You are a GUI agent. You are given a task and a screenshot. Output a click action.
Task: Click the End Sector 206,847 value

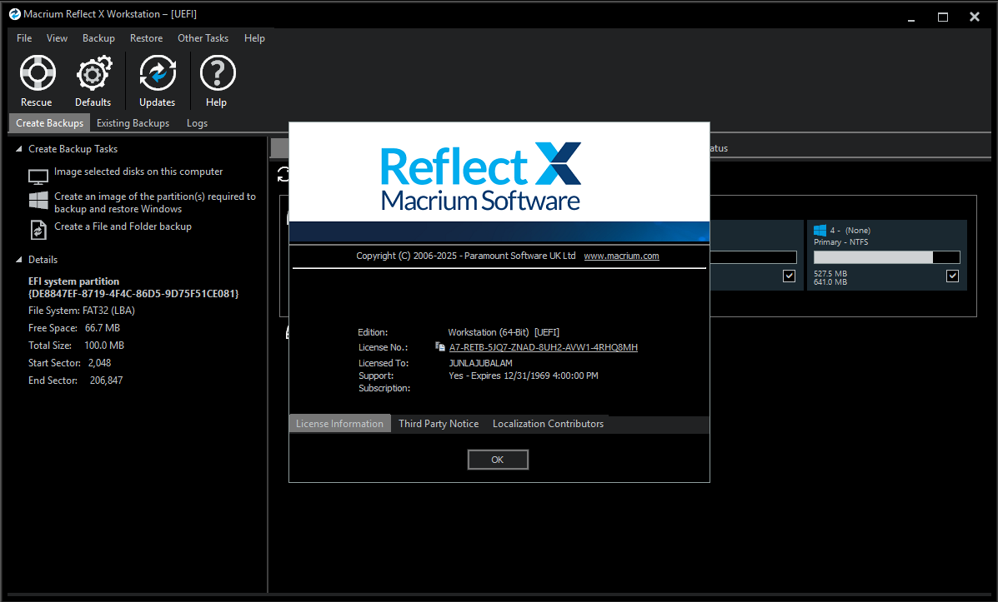[x=106, y=381]
